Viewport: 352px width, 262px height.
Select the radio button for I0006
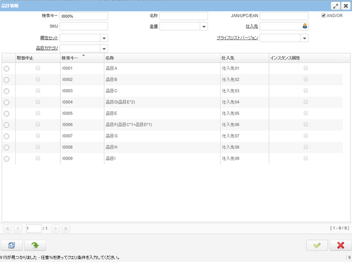coord(6,125)
